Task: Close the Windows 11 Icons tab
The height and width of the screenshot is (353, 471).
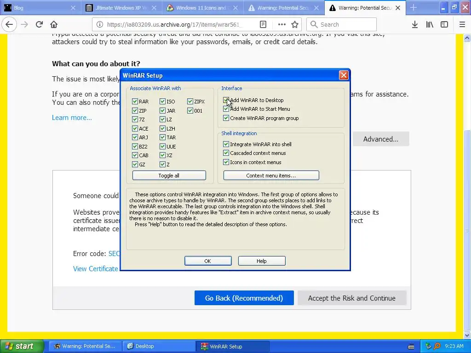Action: coord(235,8)
